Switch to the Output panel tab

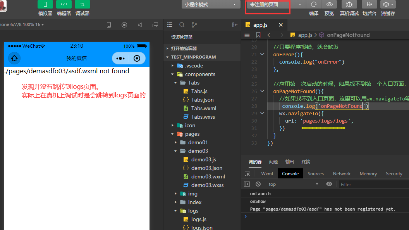coord(290,162)
